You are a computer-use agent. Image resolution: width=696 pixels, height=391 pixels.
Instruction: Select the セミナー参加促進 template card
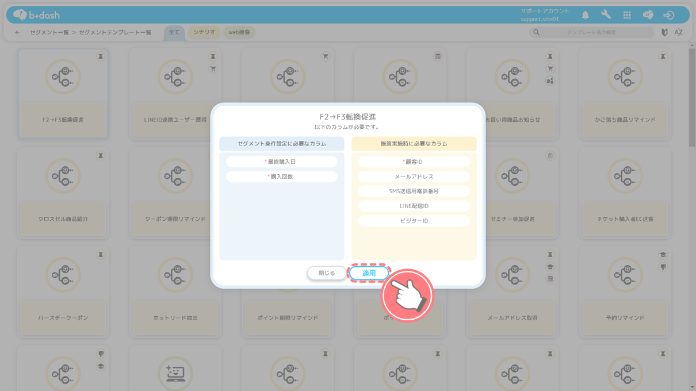pyautogui.click(x=513, y=193)
